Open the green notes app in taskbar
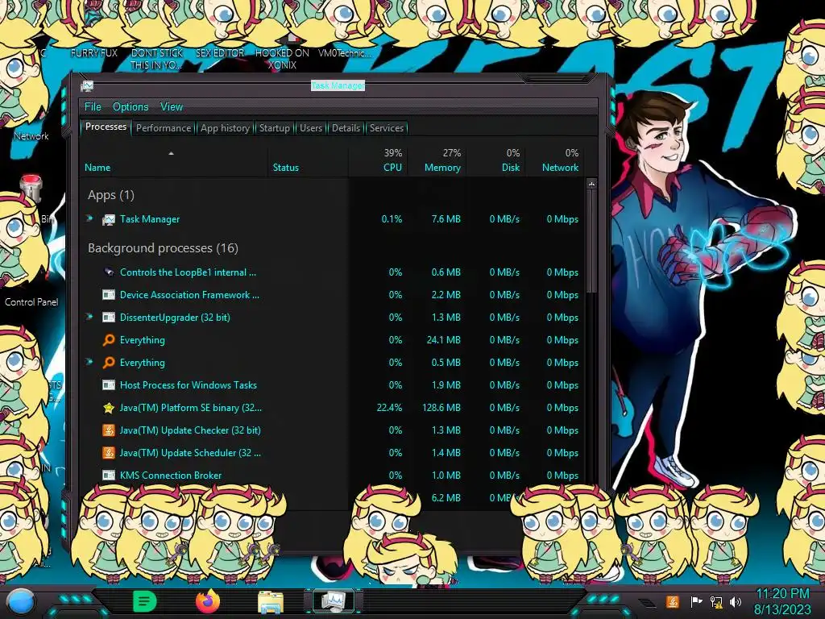 (x=144, y=601)
